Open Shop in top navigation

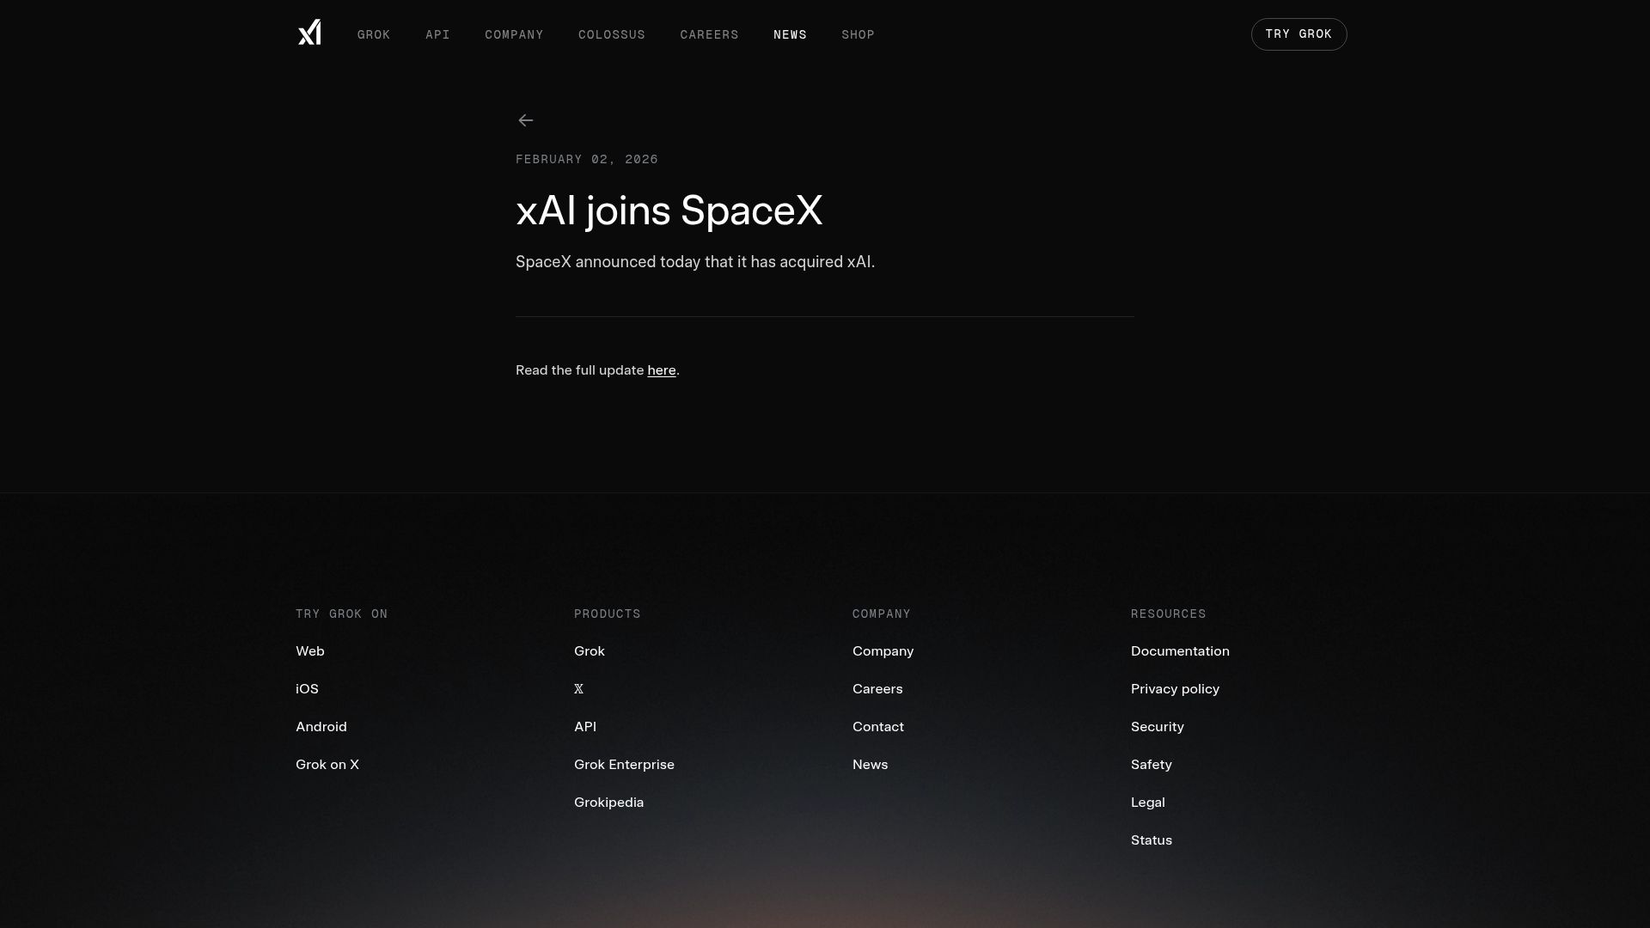pos(858,34)
